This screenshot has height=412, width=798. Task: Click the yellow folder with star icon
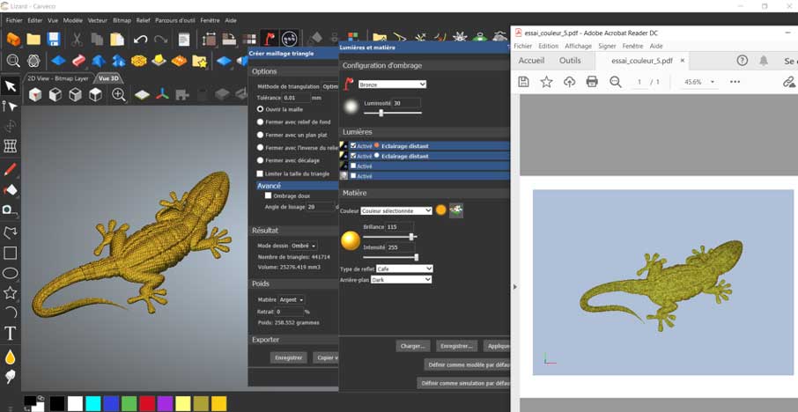199,62
